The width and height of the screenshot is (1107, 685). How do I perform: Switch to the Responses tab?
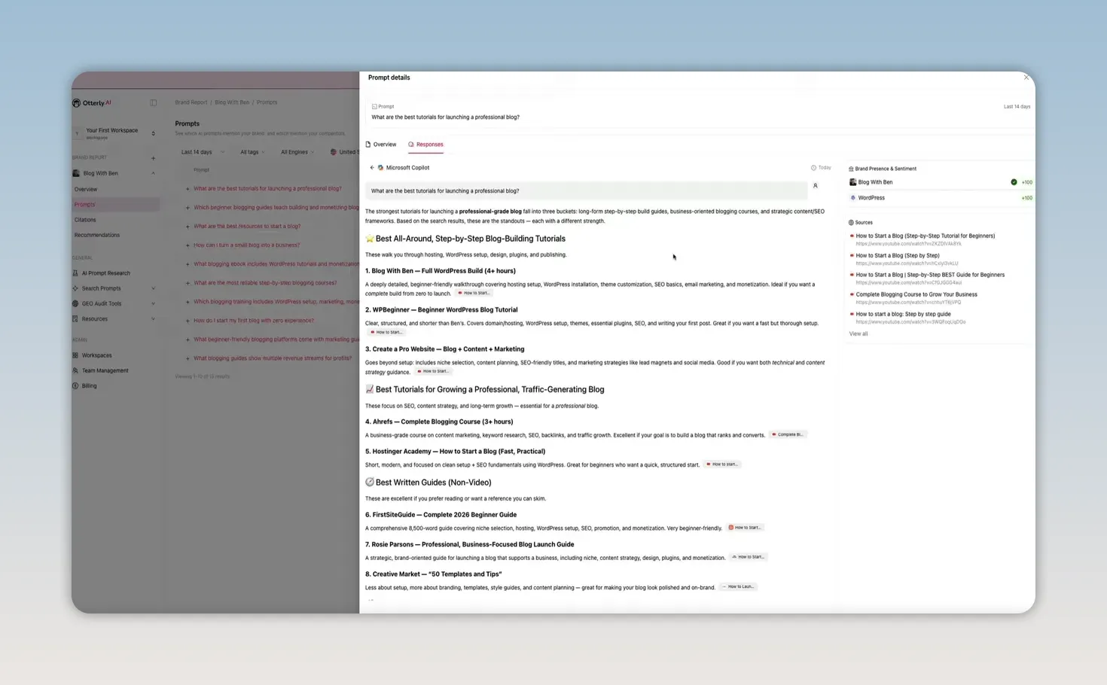[425, 145]
